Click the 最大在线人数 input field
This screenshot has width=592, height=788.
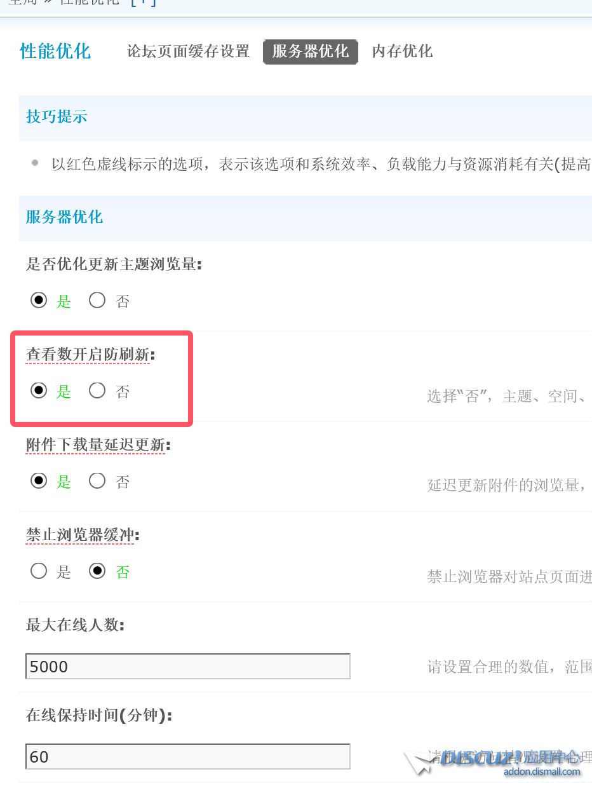187,666
